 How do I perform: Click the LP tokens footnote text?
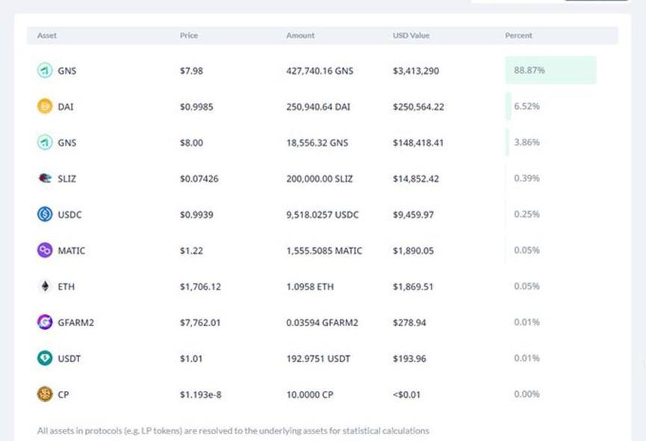[x=233, y=431]
